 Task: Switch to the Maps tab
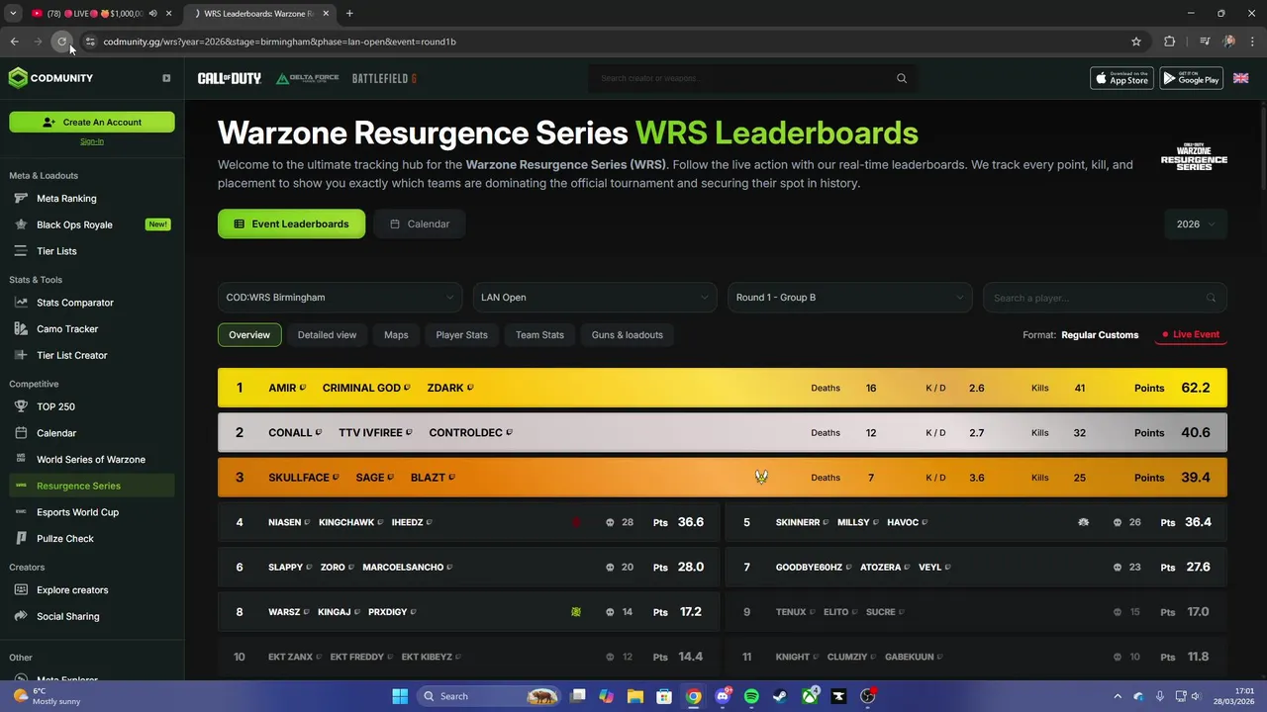pos(396,335)
